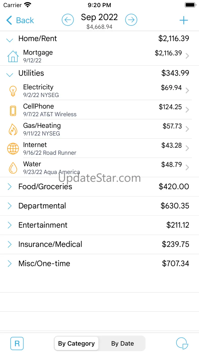The height and width of the screenshot is (354, 199).
Task: Go Back to the previous screen
Action: [20, 20]
